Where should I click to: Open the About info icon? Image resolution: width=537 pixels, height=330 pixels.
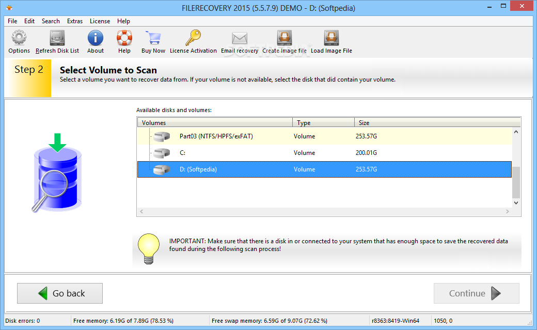95,38
